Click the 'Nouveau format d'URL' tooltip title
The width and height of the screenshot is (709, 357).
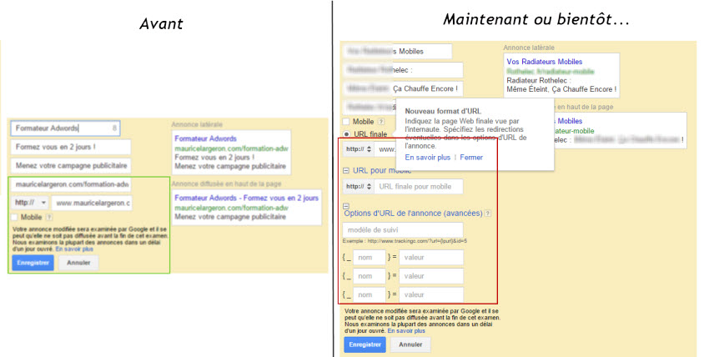(x=443, y=111)
